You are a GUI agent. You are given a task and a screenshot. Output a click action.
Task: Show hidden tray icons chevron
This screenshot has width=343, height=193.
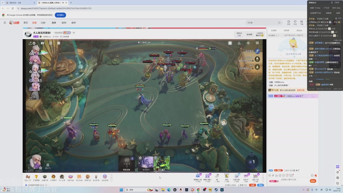(x=304, y=190)
